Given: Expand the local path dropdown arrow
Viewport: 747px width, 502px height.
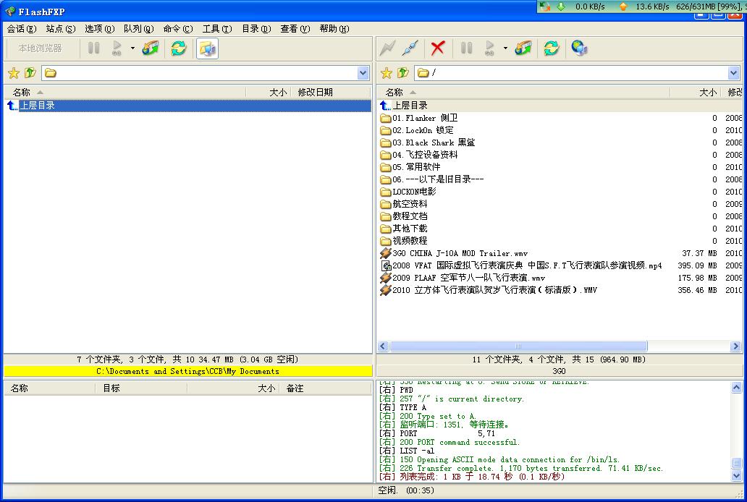Looking at the screenshot, I should pyautogui.click(x=363, y=73).
